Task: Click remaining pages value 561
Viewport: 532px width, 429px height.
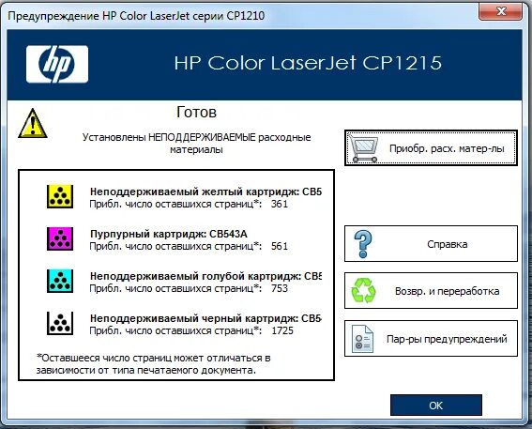Action: [x=280, y=246]
